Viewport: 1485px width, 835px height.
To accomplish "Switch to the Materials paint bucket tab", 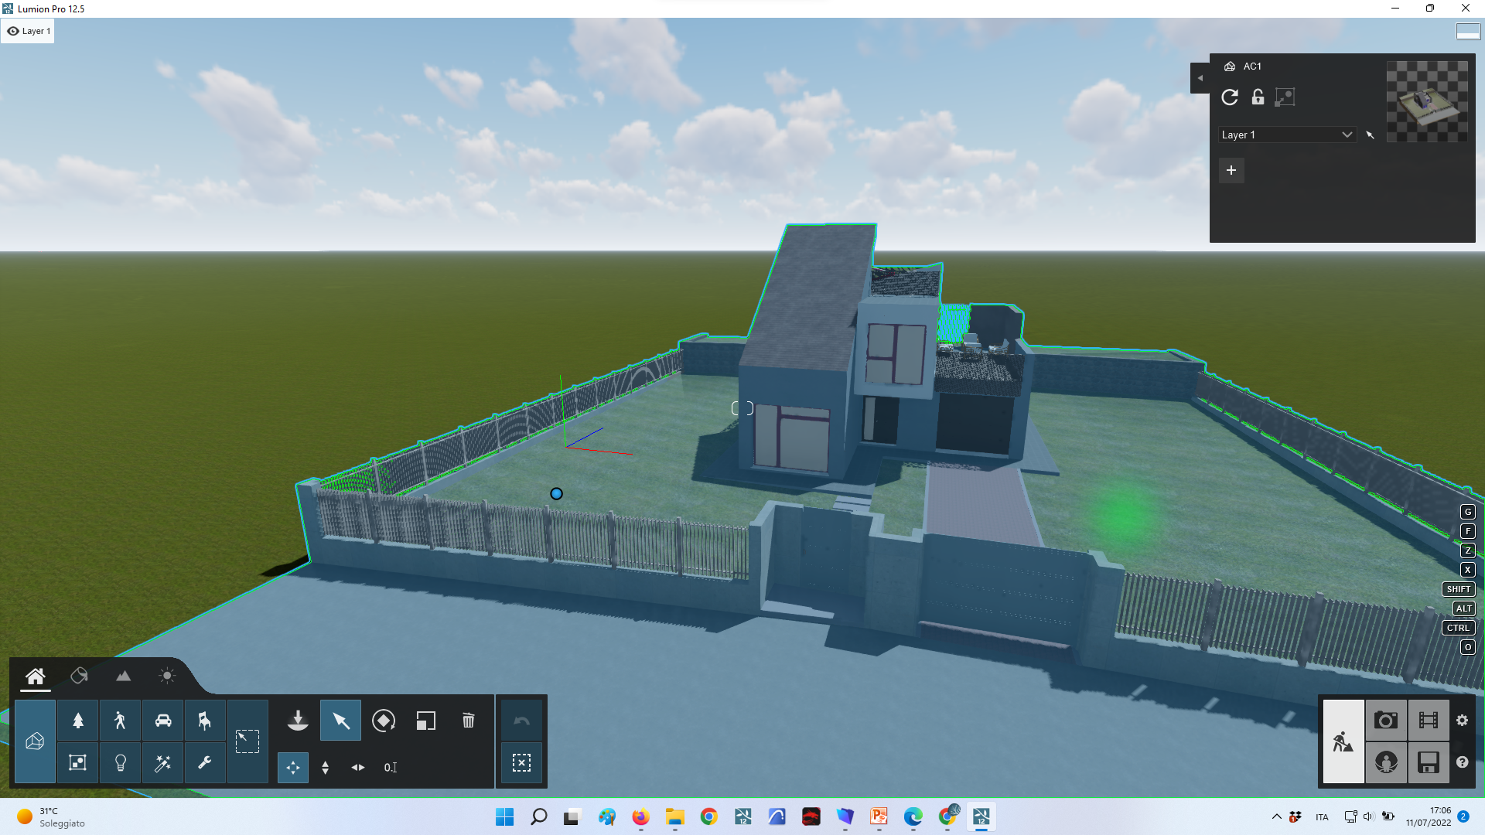I will pyautogui.click(x=79, y=676).
